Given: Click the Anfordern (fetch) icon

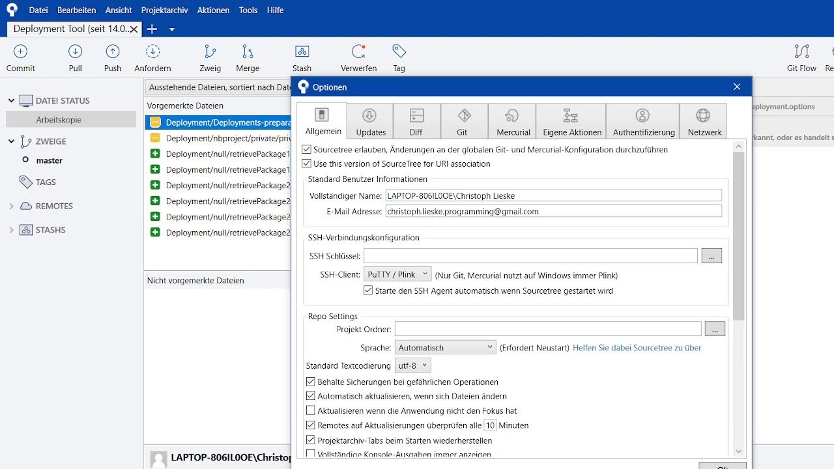Looking at the screenshot, I should pos(152,51).
